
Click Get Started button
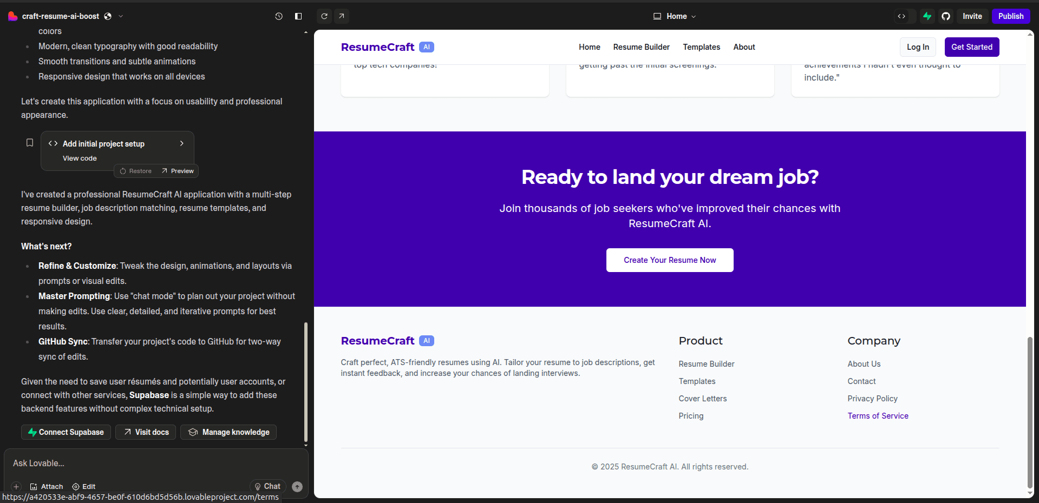click(972, 47)
